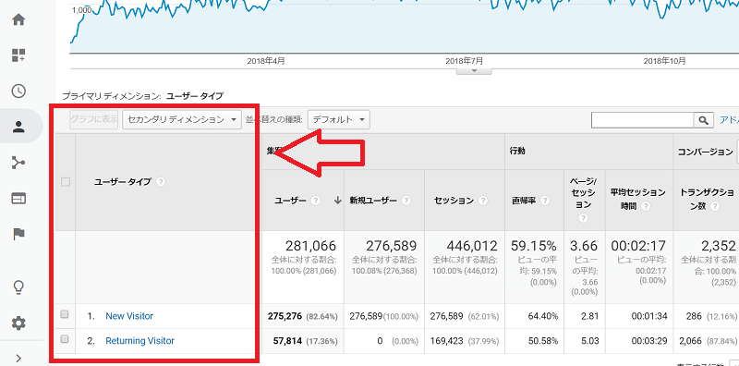Open the Discover lightbulb icon

pyautogui.click(x=18, y=287)
